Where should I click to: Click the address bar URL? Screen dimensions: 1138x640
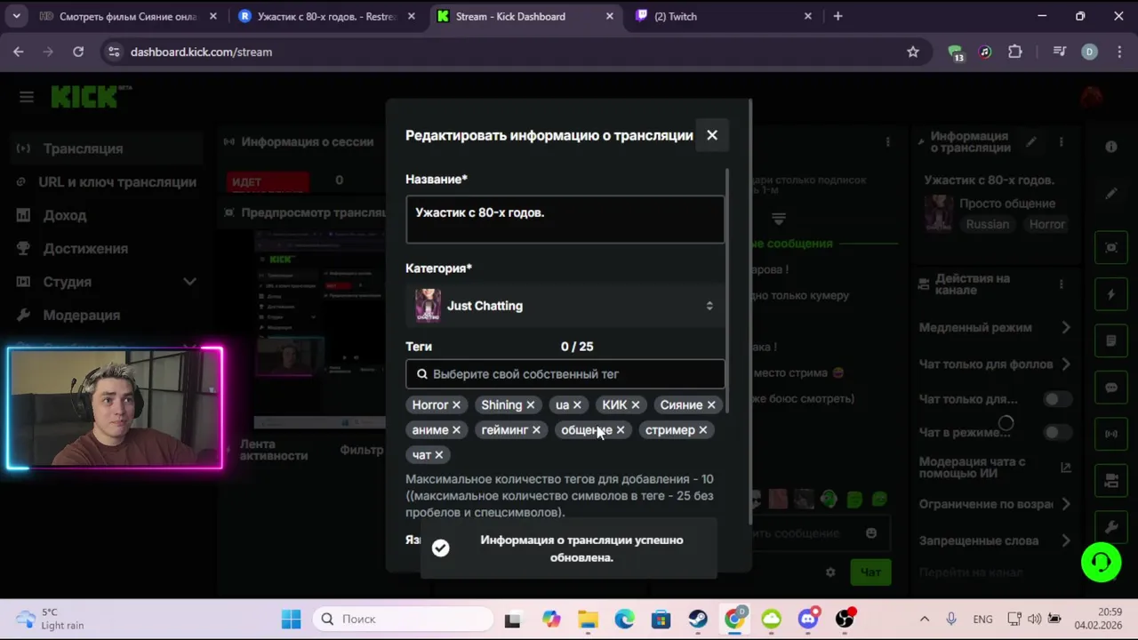(201, 52)
